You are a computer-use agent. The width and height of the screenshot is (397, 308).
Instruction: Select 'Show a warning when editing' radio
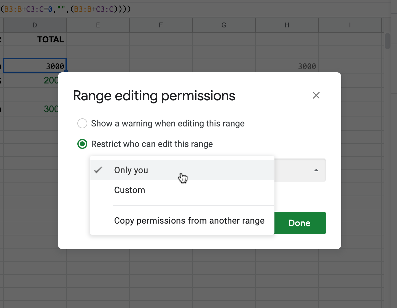[82, 123]
